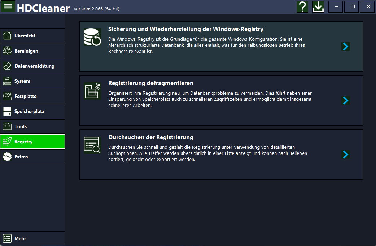
Task: Go to the Festplatte section
Action: [x=32, y=96]
